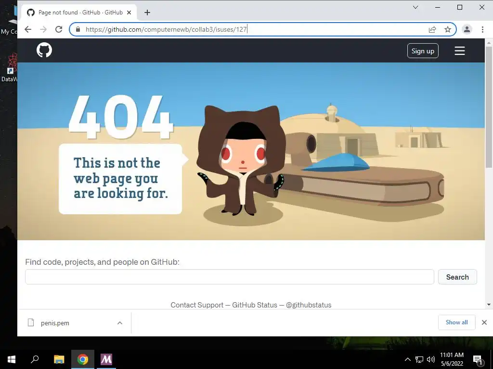
Task: View site information via the padlock icon
Action: point(78,29)
